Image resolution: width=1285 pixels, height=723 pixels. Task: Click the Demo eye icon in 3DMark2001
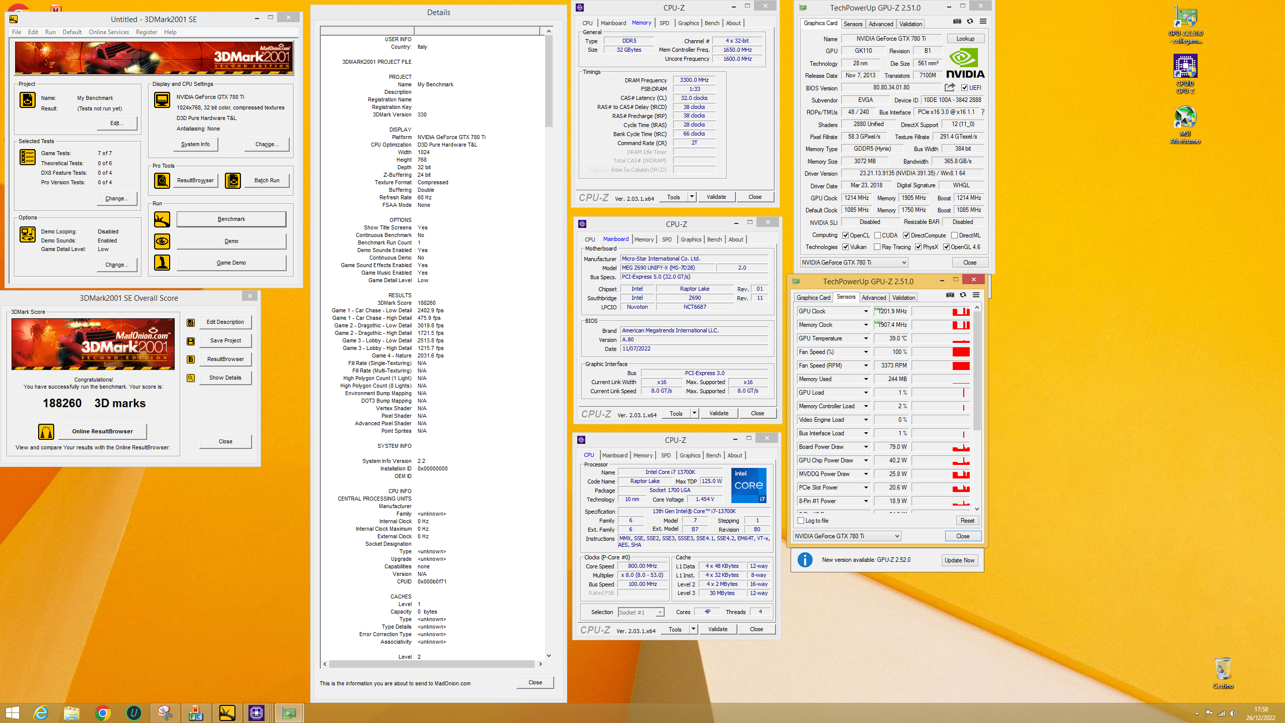(x=162, y=242)
